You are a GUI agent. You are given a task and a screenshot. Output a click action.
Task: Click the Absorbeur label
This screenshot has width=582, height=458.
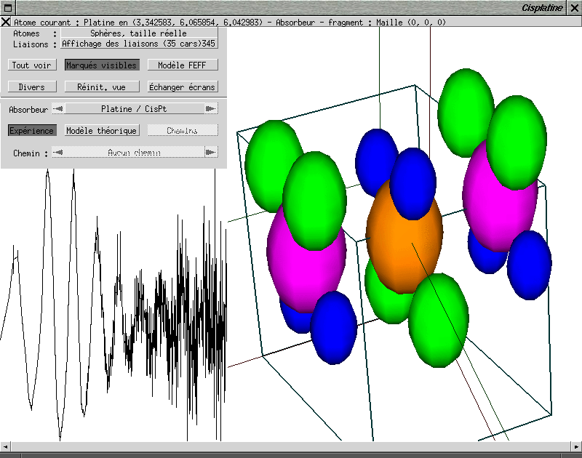point(28,109)
